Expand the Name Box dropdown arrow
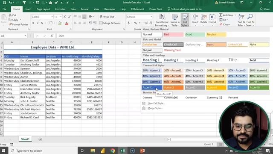Screen dimensions: 273x154 pyautogui.click(x=25, y=36)
